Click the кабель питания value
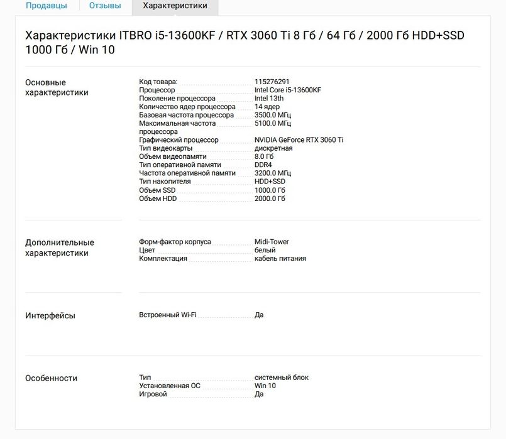 click(280, 259)
